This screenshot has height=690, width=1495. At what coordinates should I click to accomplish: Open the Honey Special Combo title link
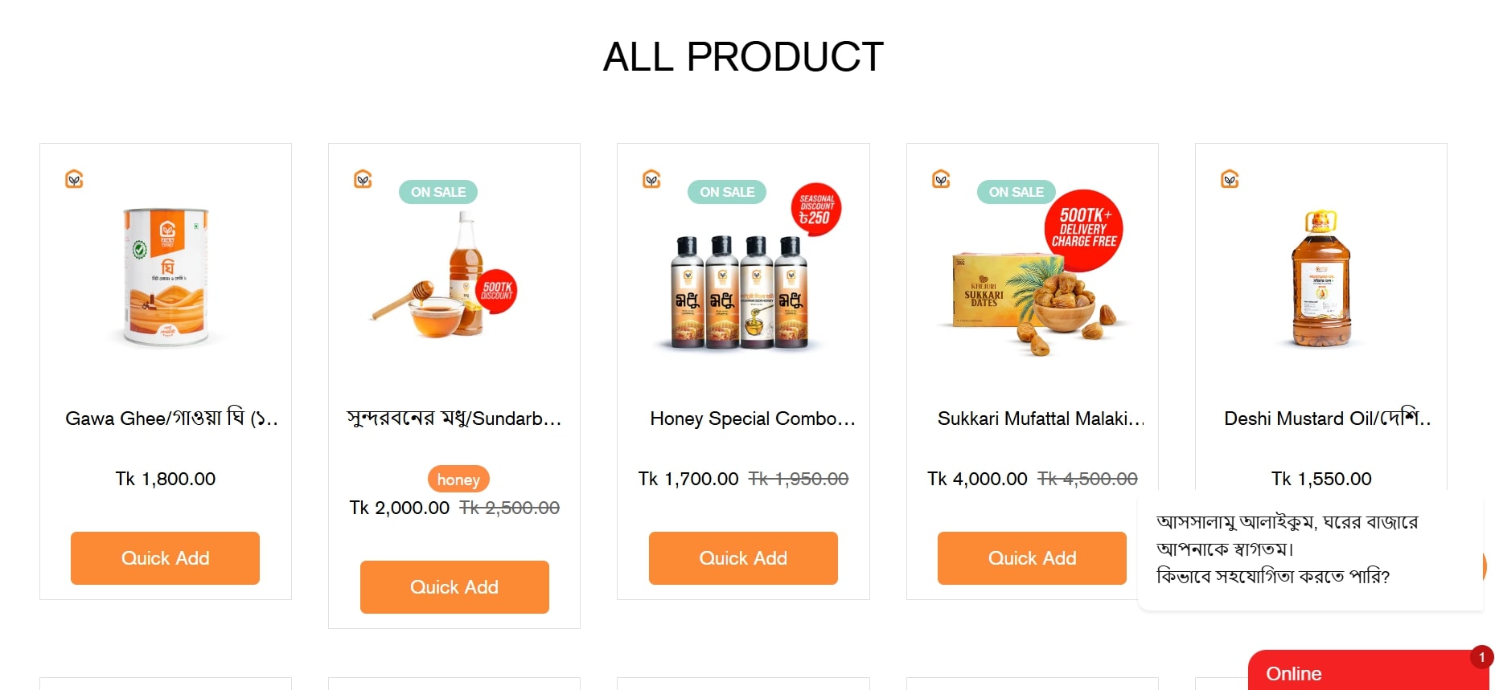coord(752,418)
